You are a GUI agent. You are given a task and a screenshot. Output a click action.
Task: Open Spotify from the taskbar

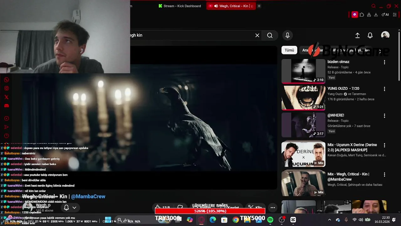270,220
